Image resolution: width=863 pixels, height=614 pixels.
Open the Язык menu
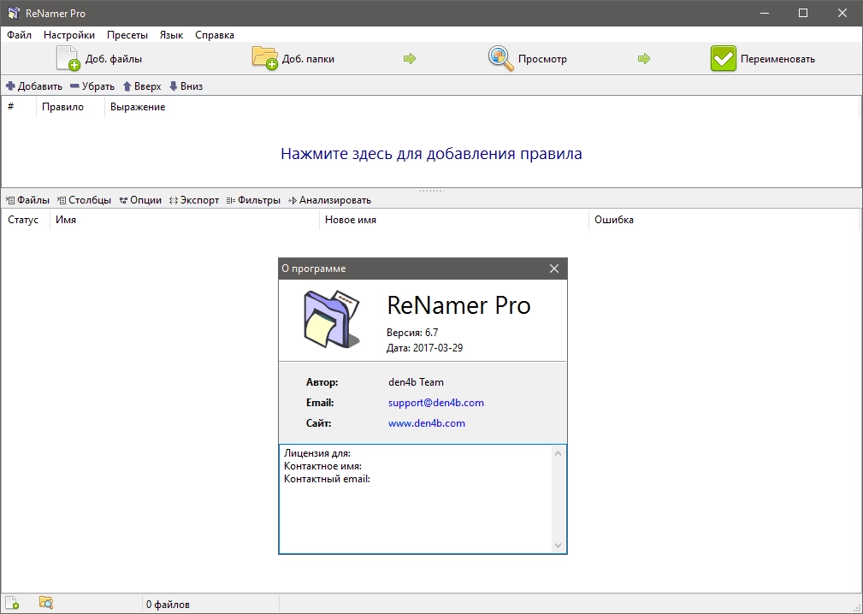[x=171, y=35]
